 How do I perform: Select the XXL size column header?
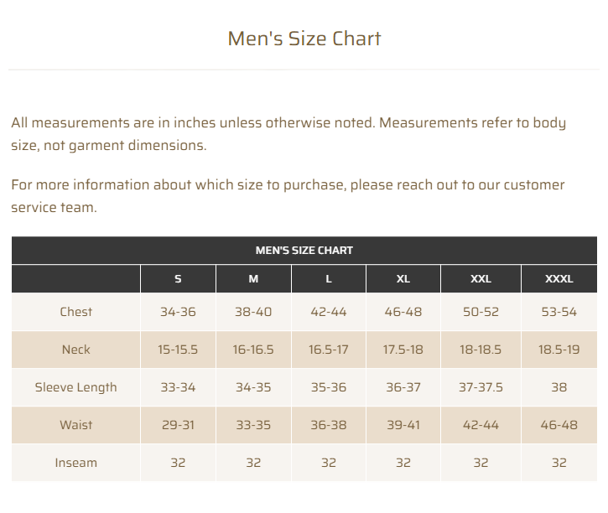coord(481,279)
